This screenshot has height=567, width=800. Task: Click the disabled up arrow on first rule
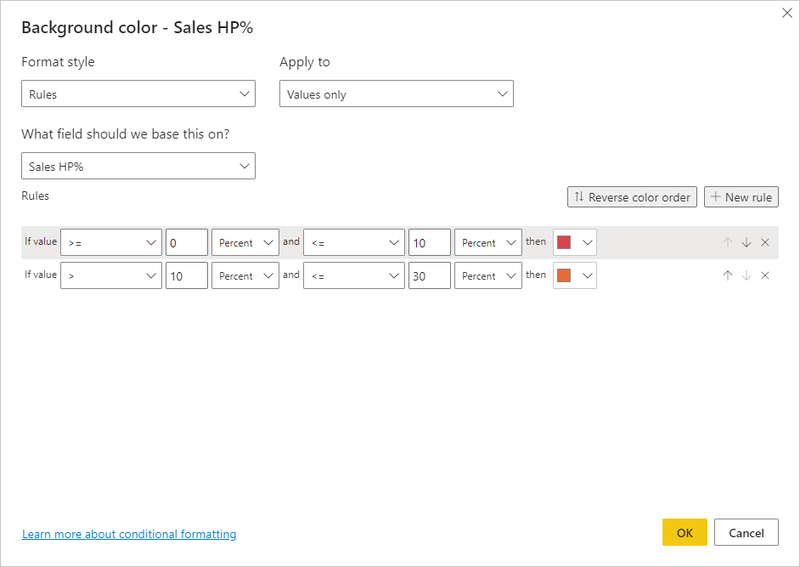point(728,242)
